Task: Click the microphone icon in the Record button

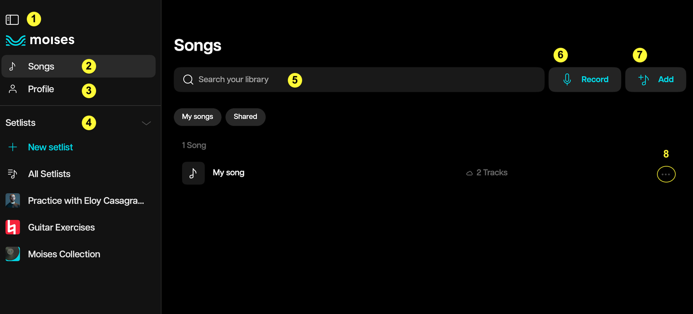Action: [x=567, y=79]
